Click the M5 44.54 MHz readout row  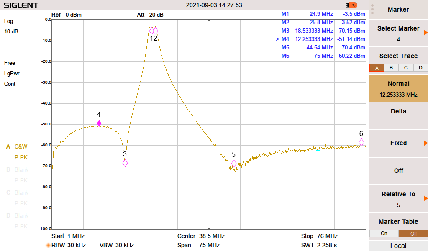(323, 47)
